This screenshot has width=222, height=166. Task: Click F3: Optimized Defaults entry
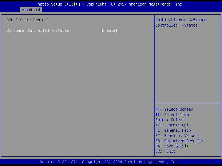click(x=180, y=141)
